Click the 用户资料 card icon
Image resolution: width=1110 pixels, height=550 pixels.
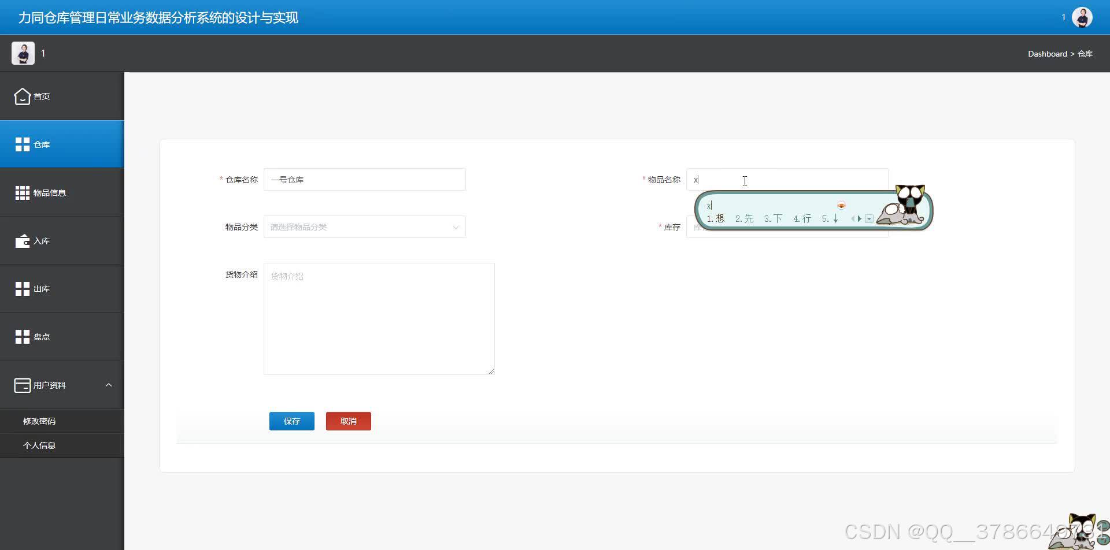[23, 385]
